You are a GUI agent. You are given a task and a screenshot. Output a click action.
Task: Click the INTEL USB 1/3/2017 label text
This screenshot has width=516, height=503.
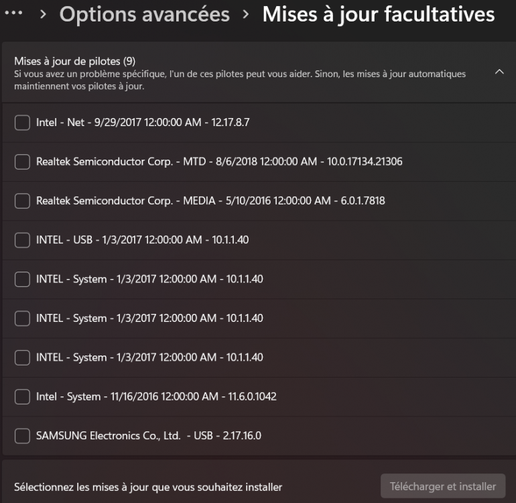tap(142, 240)
